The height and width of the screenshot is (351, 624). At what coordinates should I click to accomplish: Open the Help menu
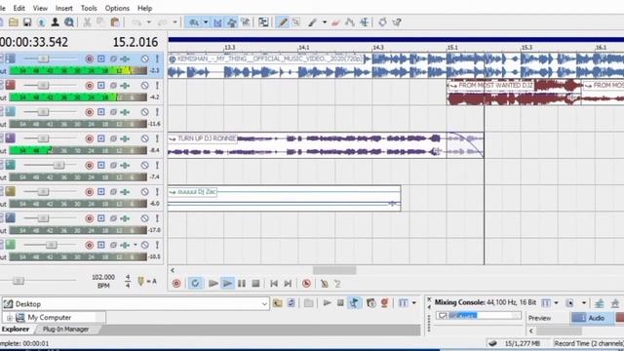[x=144, y=8]
